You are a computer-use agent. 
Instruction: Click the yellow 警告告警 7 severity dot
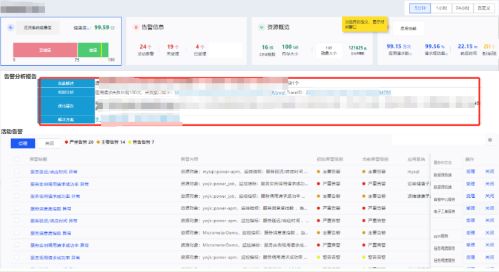(x=130, y=142)
